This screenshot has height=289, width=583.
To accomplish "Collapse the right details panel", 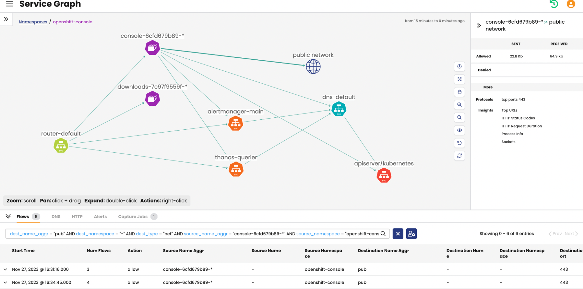I will point(479,25).
